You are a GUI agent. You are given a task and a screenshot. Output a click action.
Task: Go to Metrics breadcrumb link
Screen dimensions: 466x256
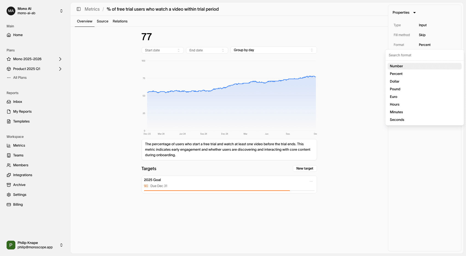(x=92, y=9)
